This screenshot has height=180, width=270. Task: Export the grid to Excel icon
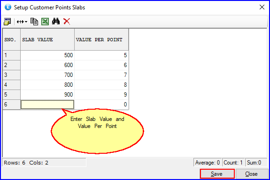coord(45,22)
